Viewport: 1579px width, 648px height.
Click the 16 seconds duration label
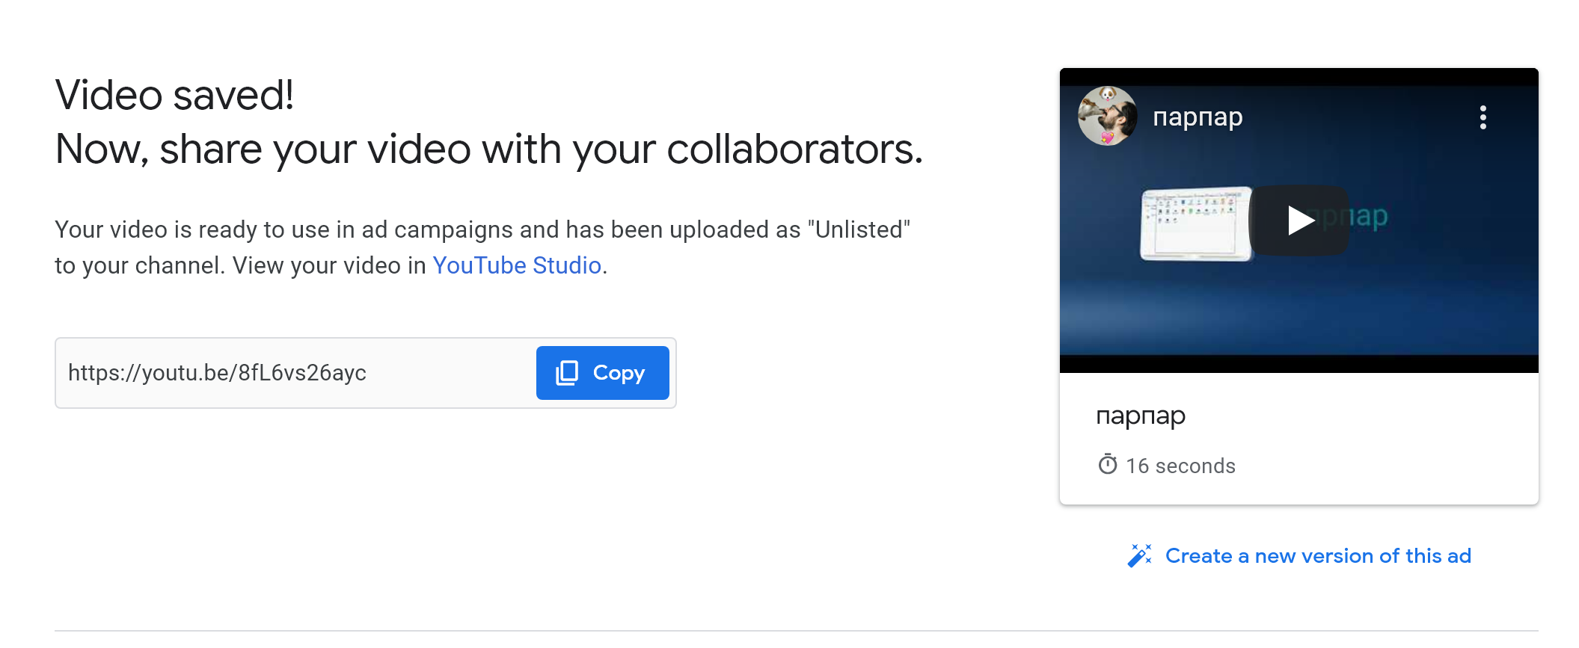click(x=1180, y=466)
